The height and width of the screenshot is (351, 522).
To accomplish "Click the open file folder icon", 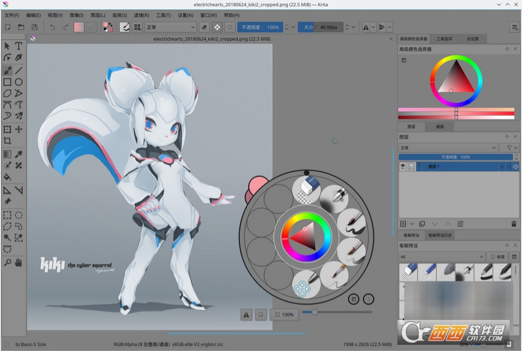I will click(x=21, y=27).
